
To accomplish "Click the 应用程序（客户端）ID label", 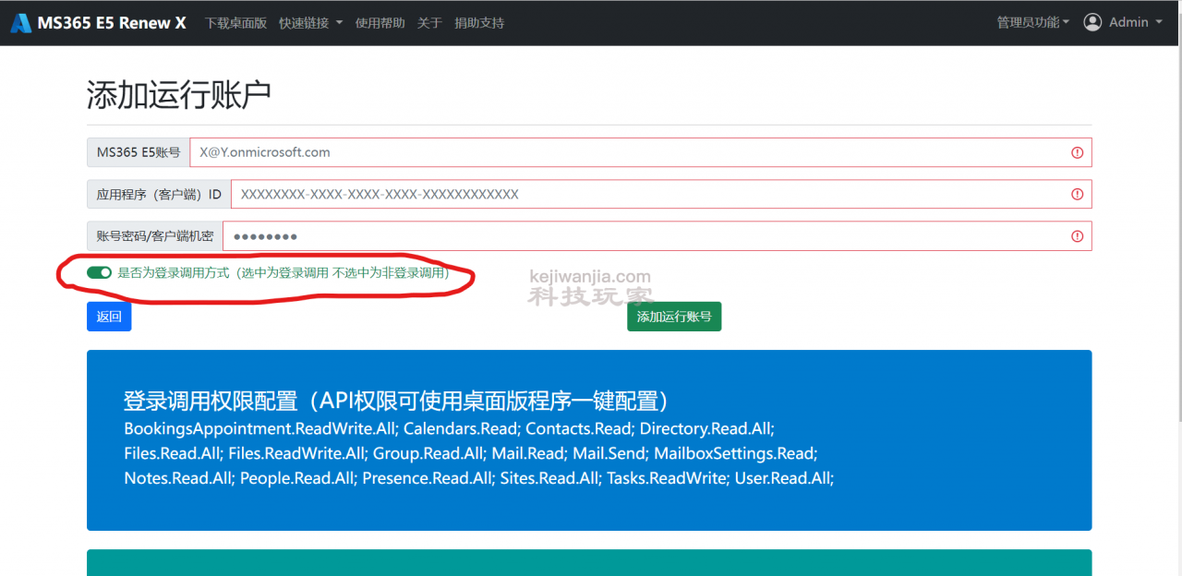I will click(159, 194).
